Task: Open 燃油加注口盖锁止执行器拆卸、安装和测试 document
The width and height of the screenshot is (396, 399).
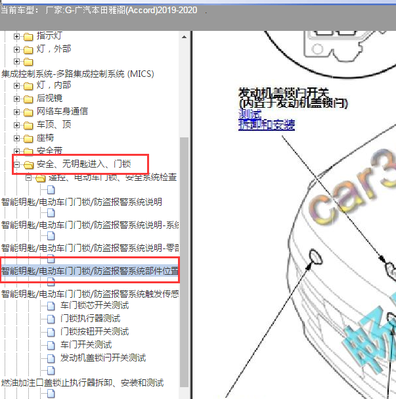Action: tap(82, 383)
